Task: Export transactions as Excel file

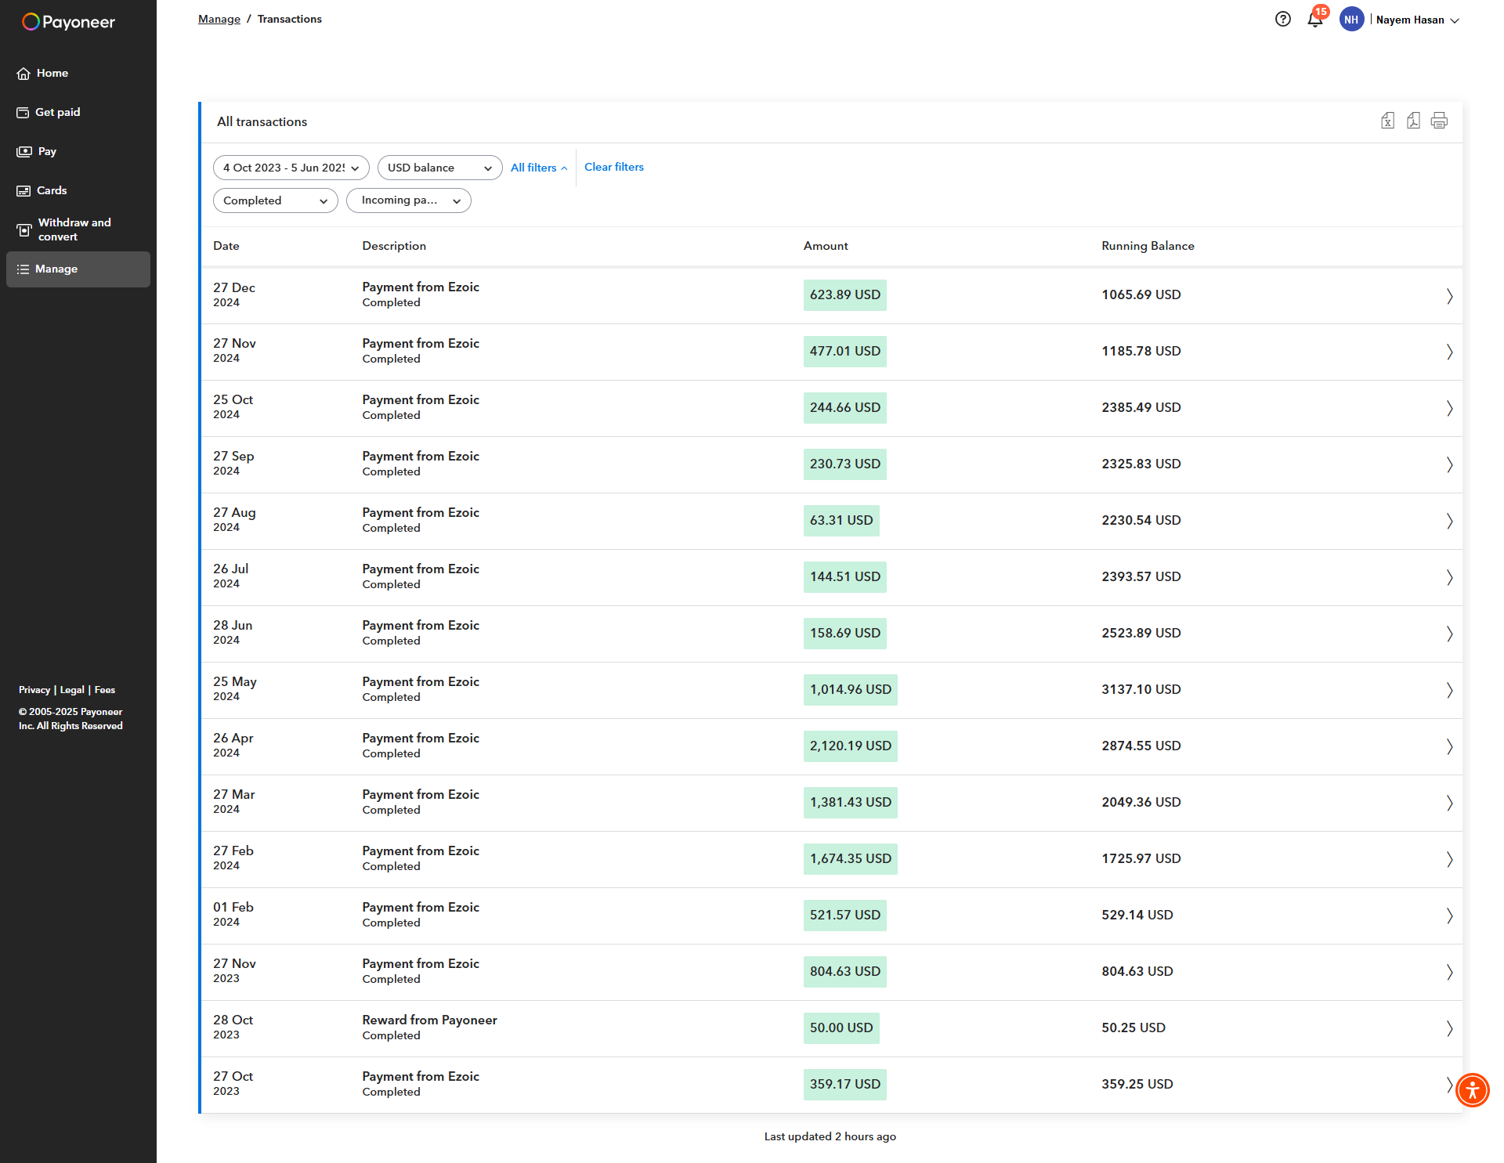Action: pos(1387,121)
